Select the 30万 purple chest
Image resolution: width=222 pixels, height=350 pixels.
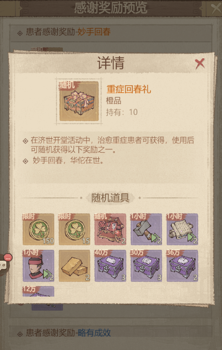(x=146, y=266)
